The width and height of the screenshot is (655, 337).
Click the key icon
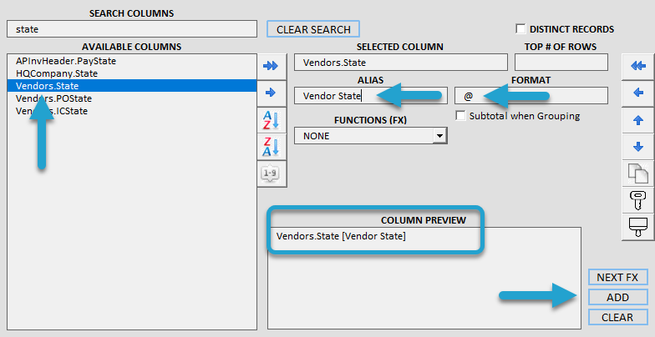click(638, 200)
